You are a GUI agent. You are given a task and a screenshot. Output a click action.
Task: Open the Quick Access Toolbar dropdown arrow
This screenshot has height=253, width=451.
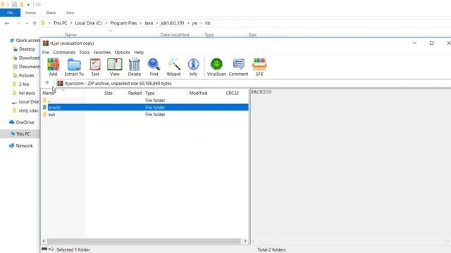28,4
